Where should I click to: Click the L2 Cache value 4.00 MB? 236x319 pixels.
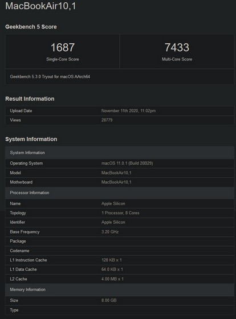click(x=112, y=279)
